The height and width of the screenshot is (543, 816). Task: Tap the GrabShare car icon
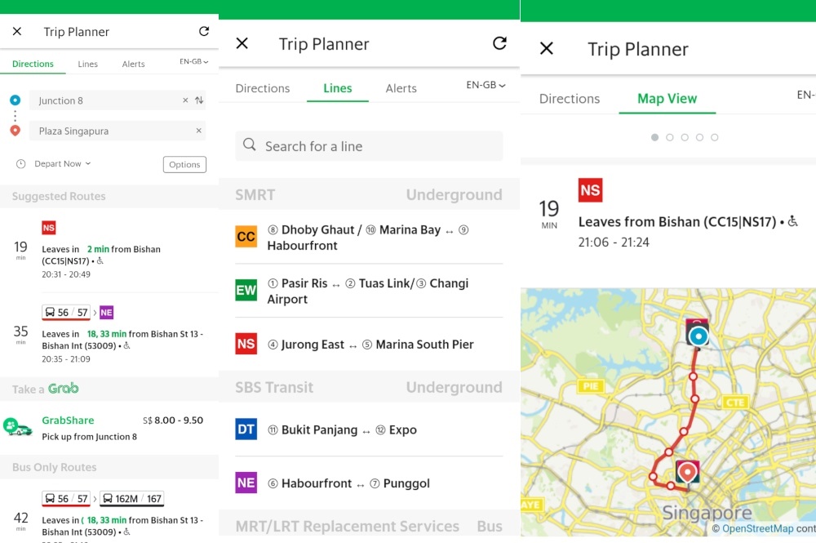tap(18, 427)
